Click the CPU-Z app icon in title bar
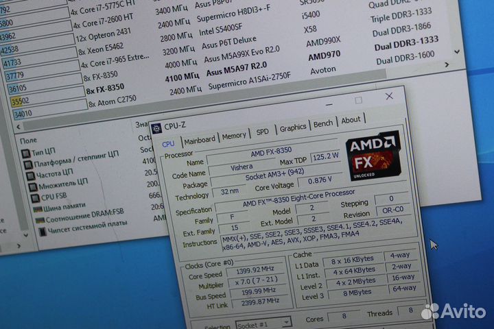 coord(156,128)
